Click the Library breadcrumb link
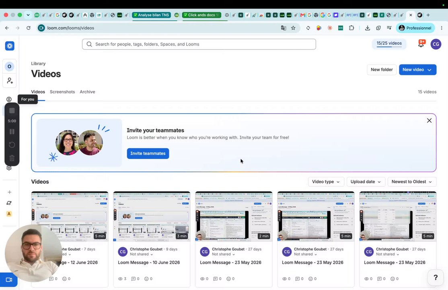This screenshot has height=290, width=448. [x=38, y=64]
